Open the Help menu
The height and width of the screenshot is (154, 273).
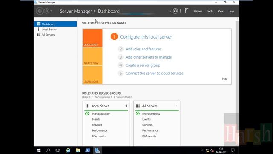[231, 11]
